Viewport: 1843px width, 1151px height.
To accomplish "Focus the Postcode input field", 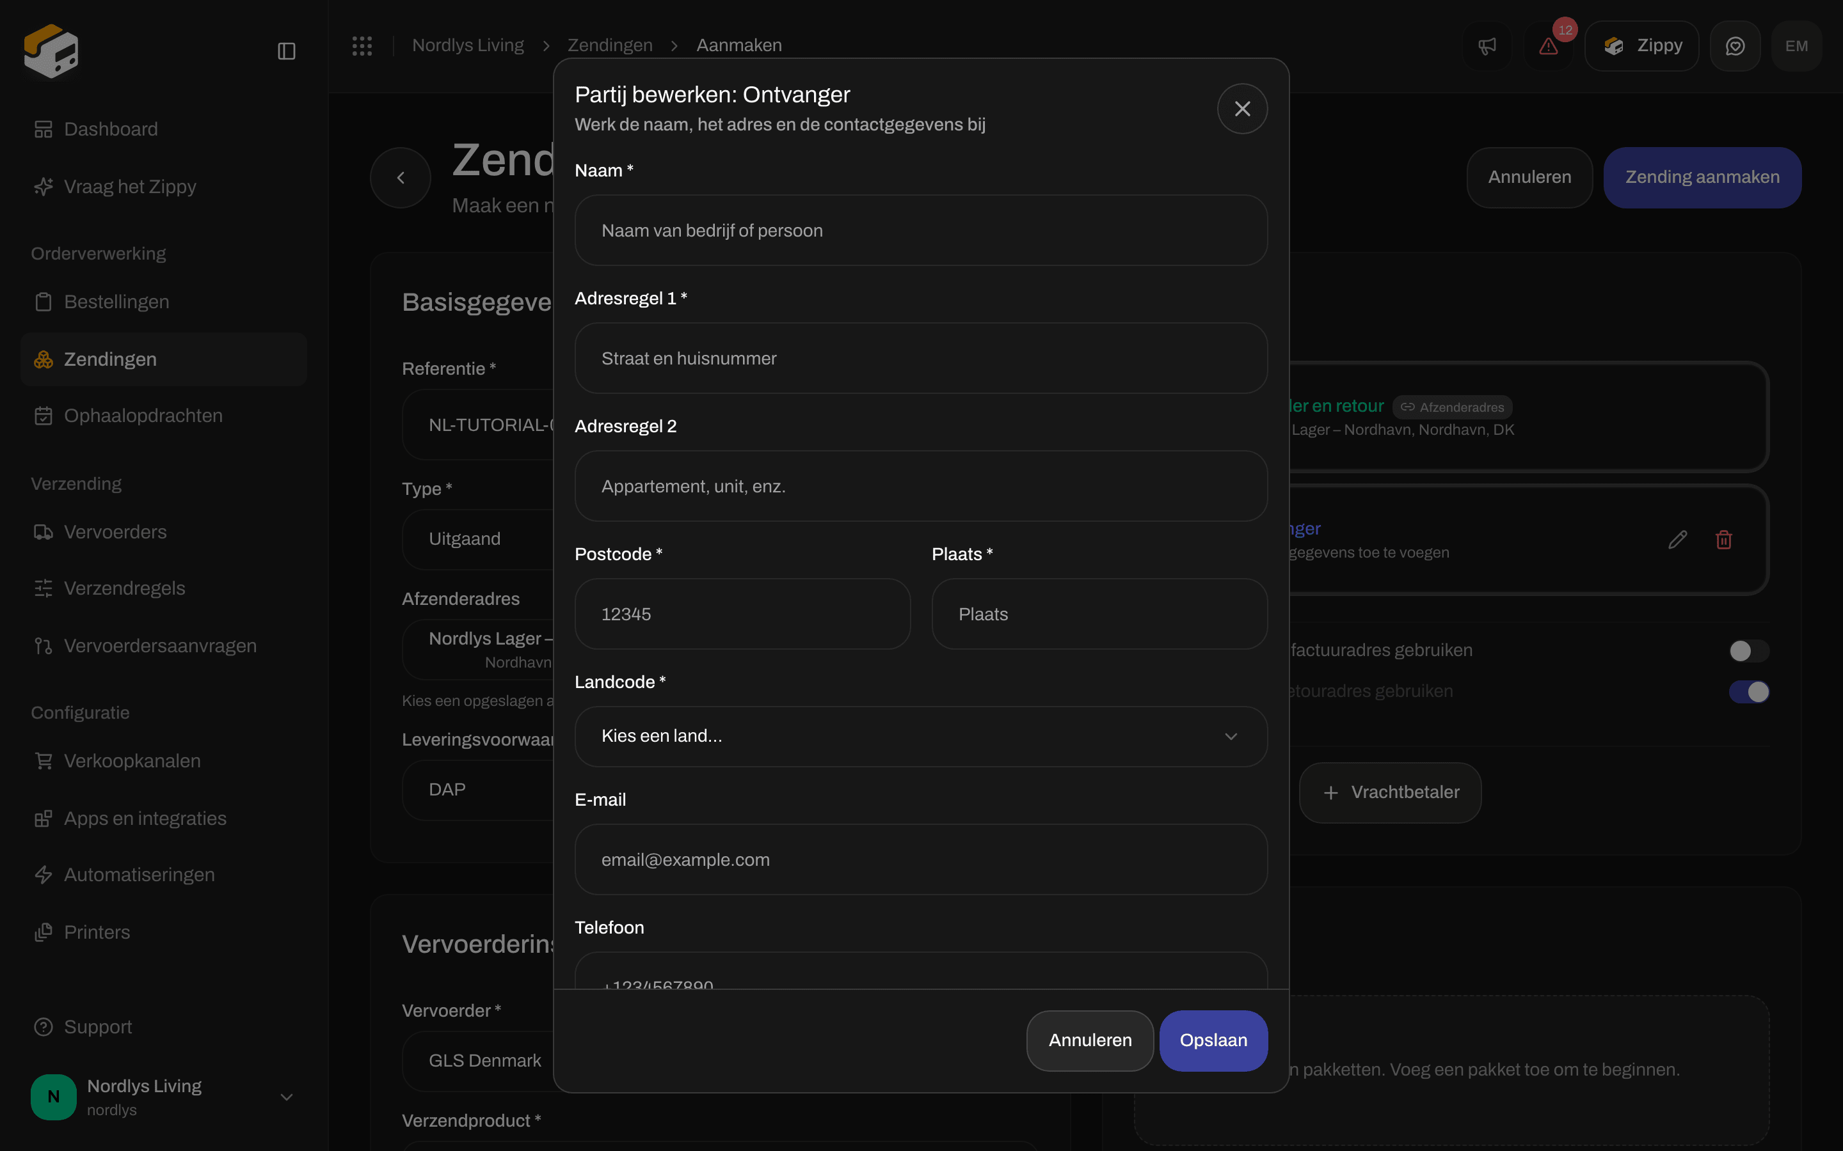I will pyautogui.click(x=742, y=615).
